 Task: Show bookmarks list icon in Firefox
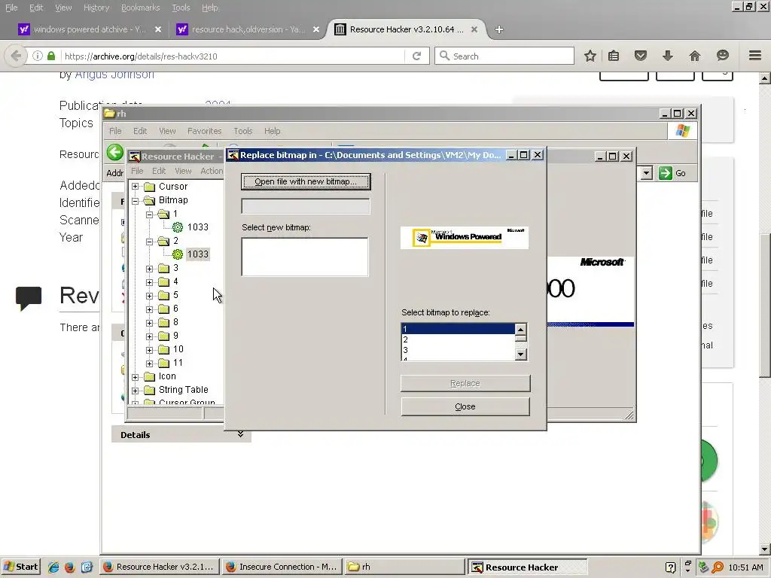(x=614, y=56)
